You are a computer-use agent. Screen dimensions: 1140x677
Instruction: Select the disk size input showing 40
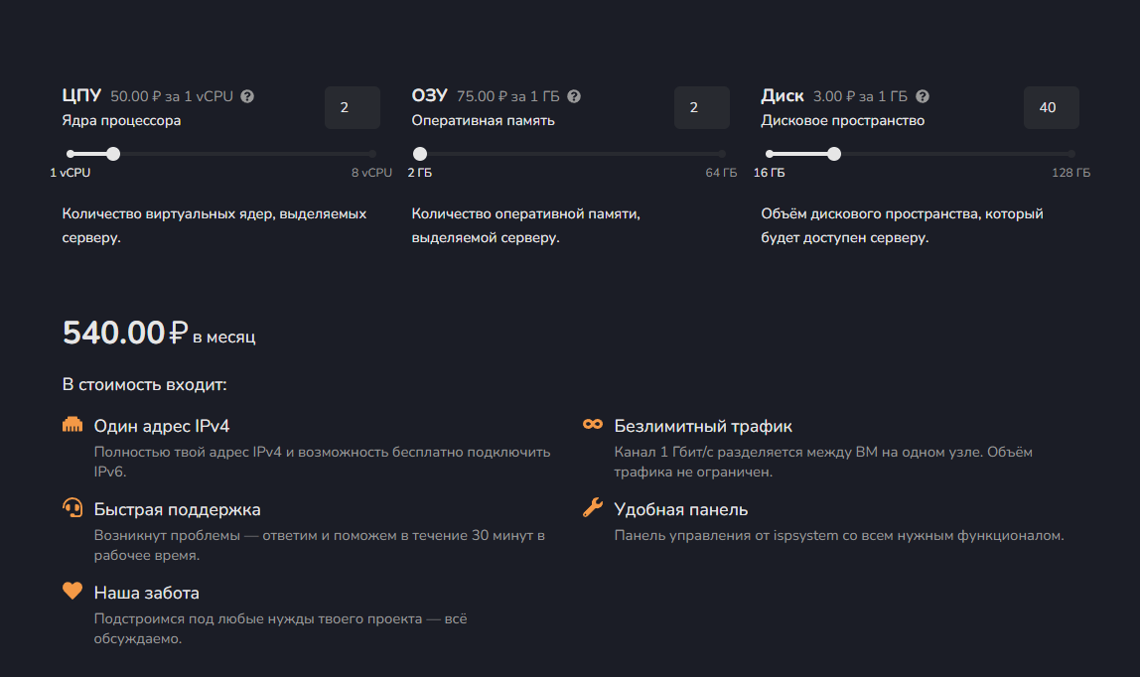1052,107
